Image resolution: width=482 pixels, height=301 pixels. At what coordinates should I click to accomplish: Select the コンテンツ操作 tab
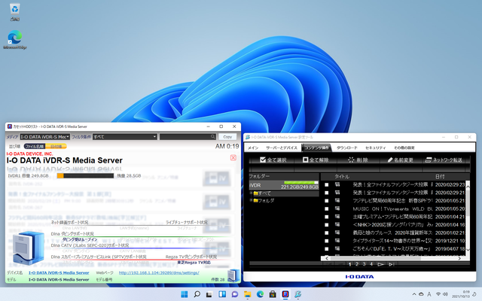click(316, 147)
